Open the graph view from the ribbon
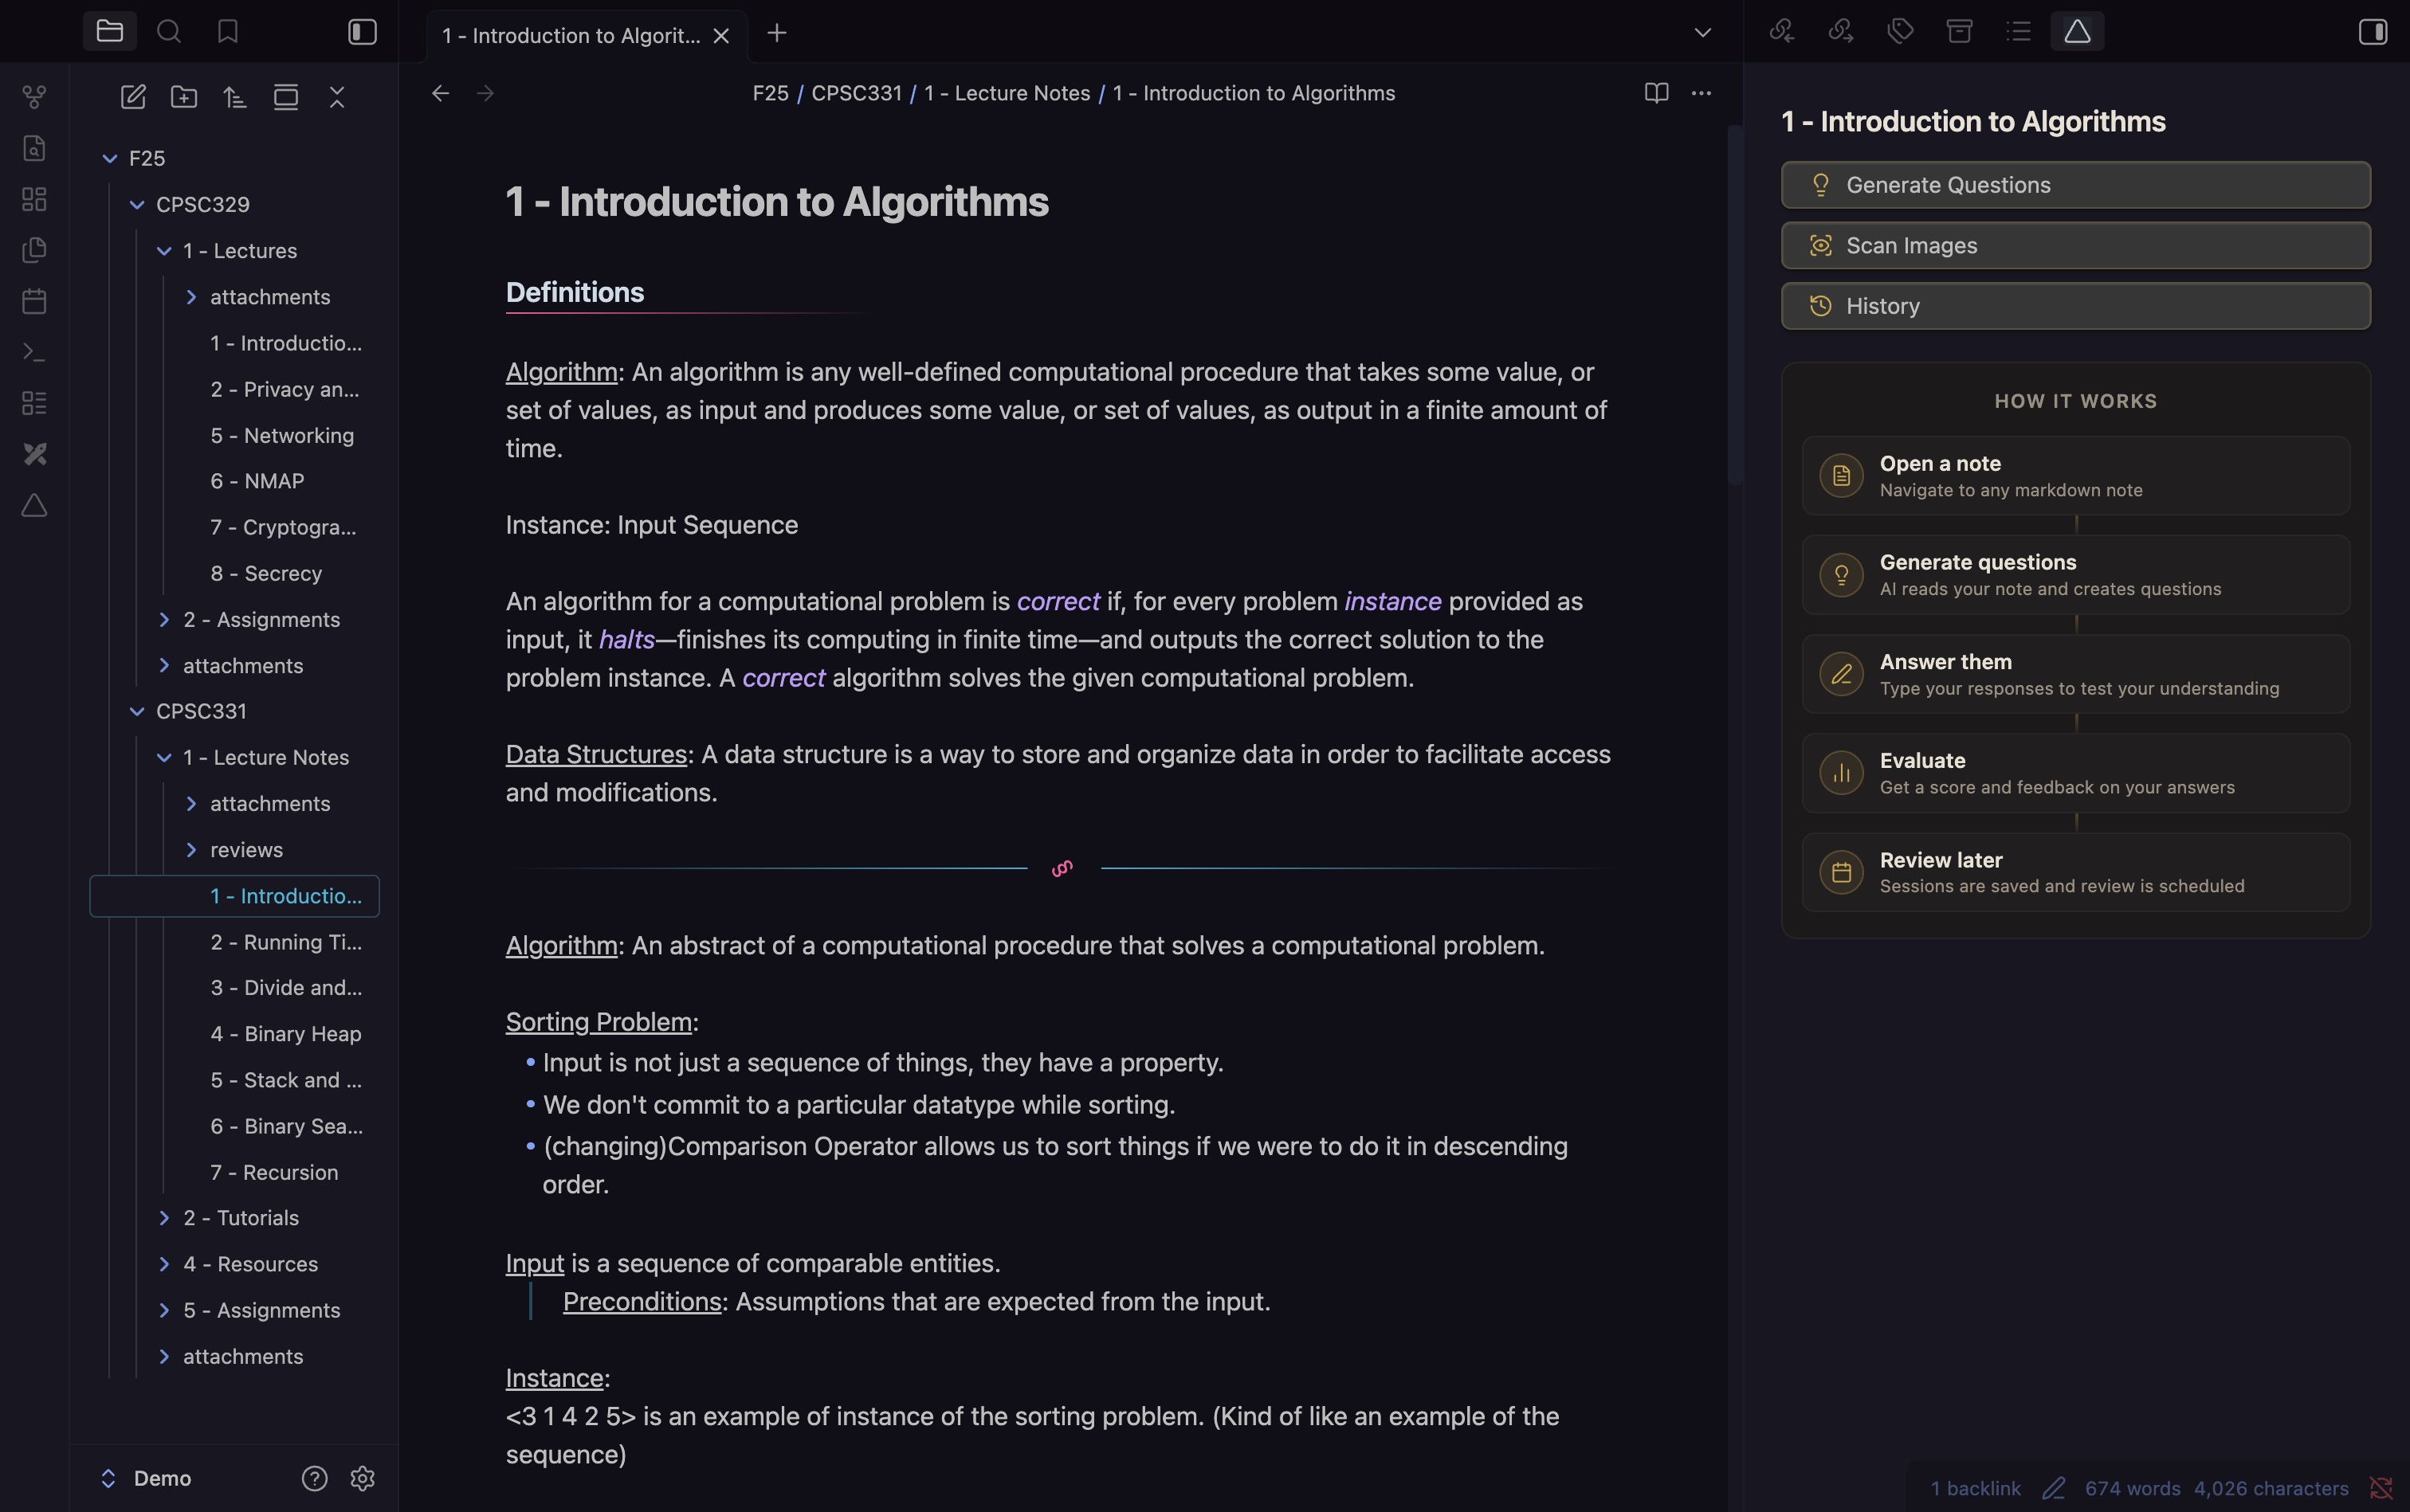 [34, 97]
